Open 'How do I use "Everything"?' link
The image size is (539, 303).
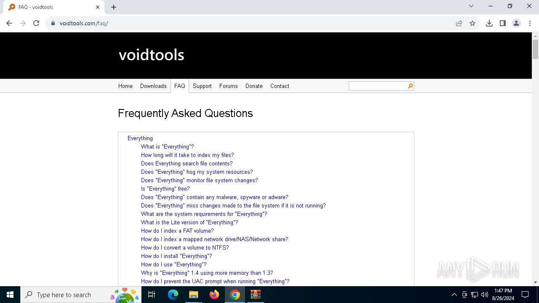[x=174, y=264]
